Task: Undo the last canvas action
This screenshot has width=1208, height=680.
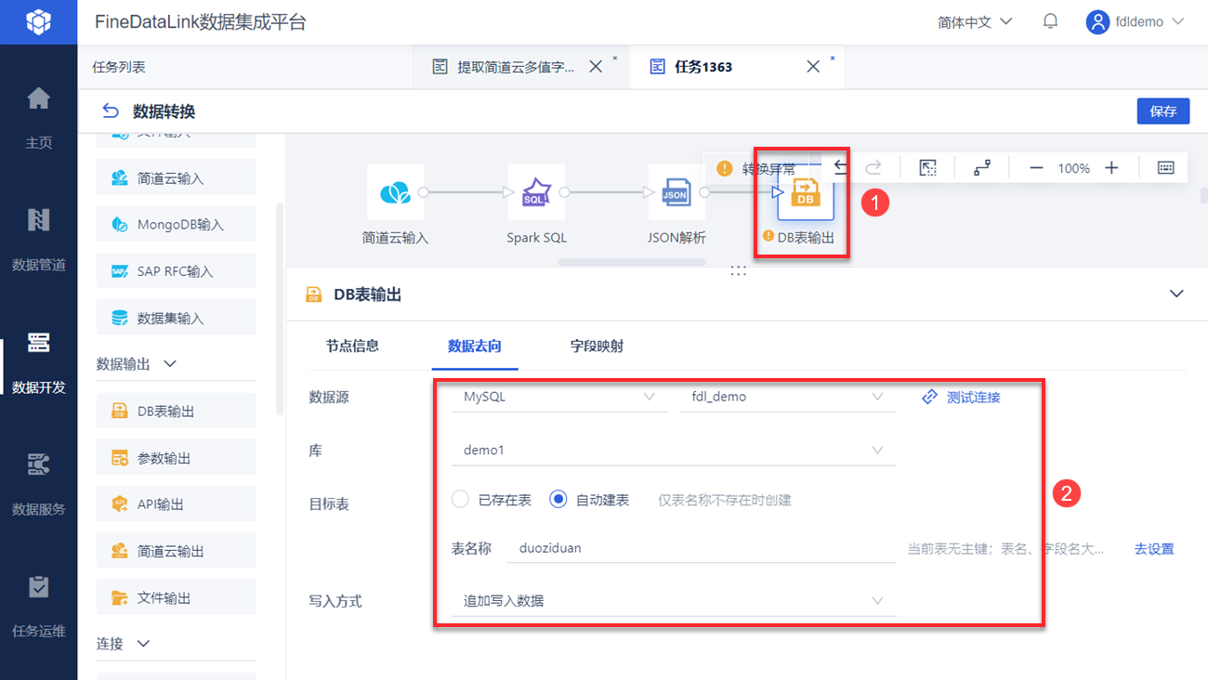Action: click(x=841, y=167)
